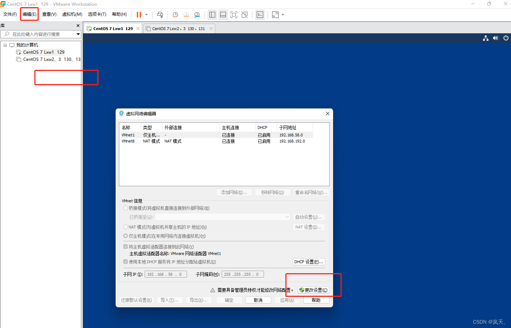Select CentOS 7 Lxw2 in library tree

tap(52, 59)
